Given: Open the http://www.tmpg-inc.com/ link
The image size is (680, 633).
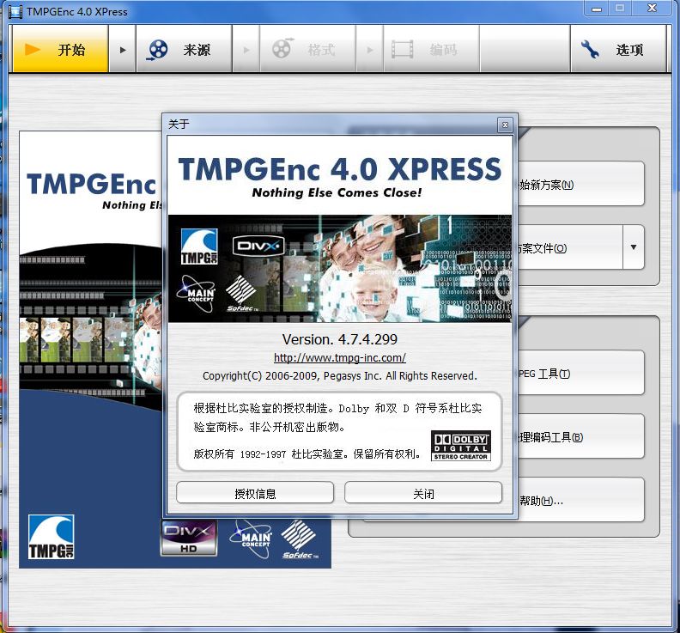Looking at the screenshot, I should (339, 357).
